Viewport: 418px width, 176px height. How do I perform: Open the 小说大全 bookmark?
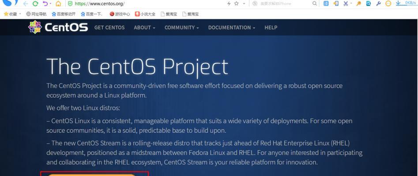click(x=145, y=14)
